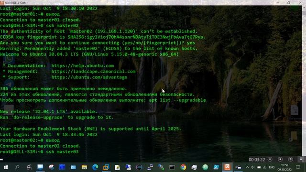Open the dark hexagon icon on taskbar

click(139, 167)
